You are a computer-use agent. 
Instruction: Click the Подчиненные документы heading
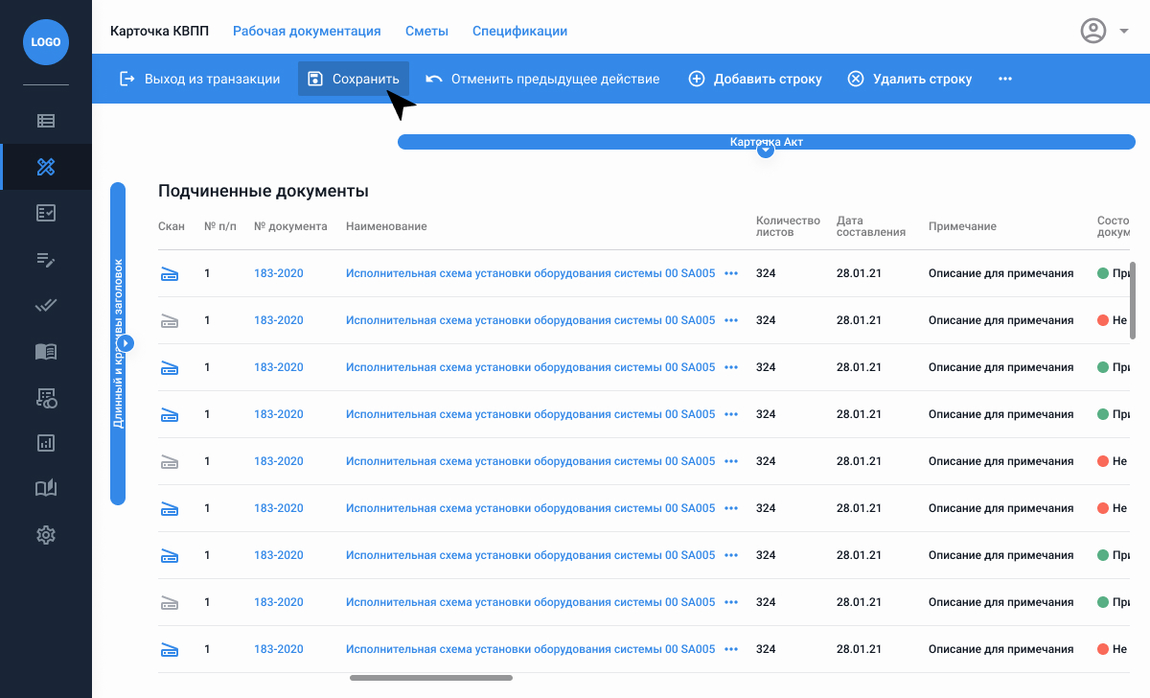pos(264,191)
